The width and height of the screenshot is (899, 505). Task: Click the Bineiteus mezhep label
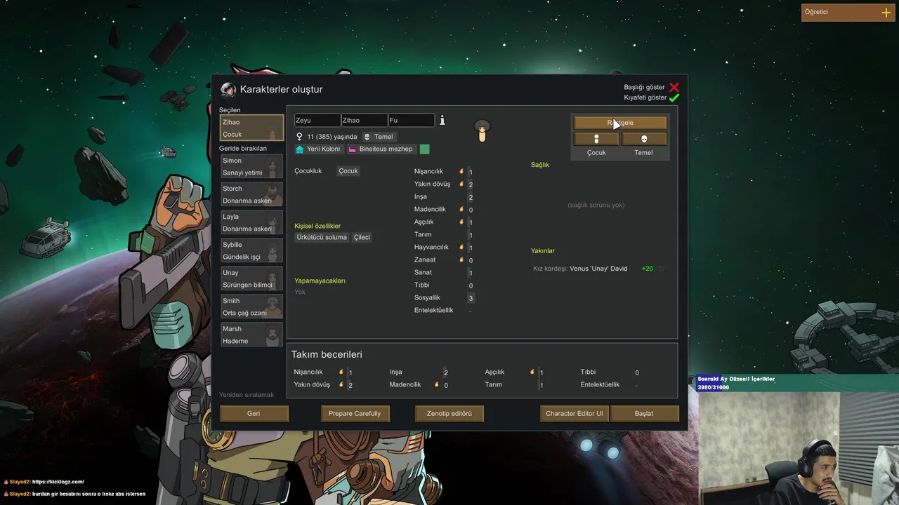[x=386, y=149]
